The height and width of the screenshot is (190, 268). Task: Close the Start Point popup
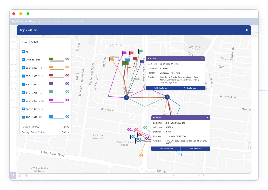tap(202, 58)
